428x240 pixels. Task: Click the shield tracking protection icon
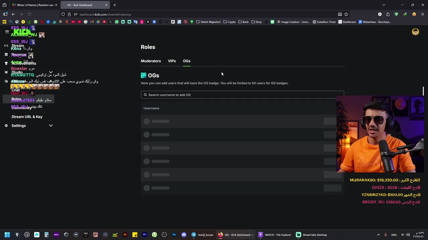[x=63, y=14]
